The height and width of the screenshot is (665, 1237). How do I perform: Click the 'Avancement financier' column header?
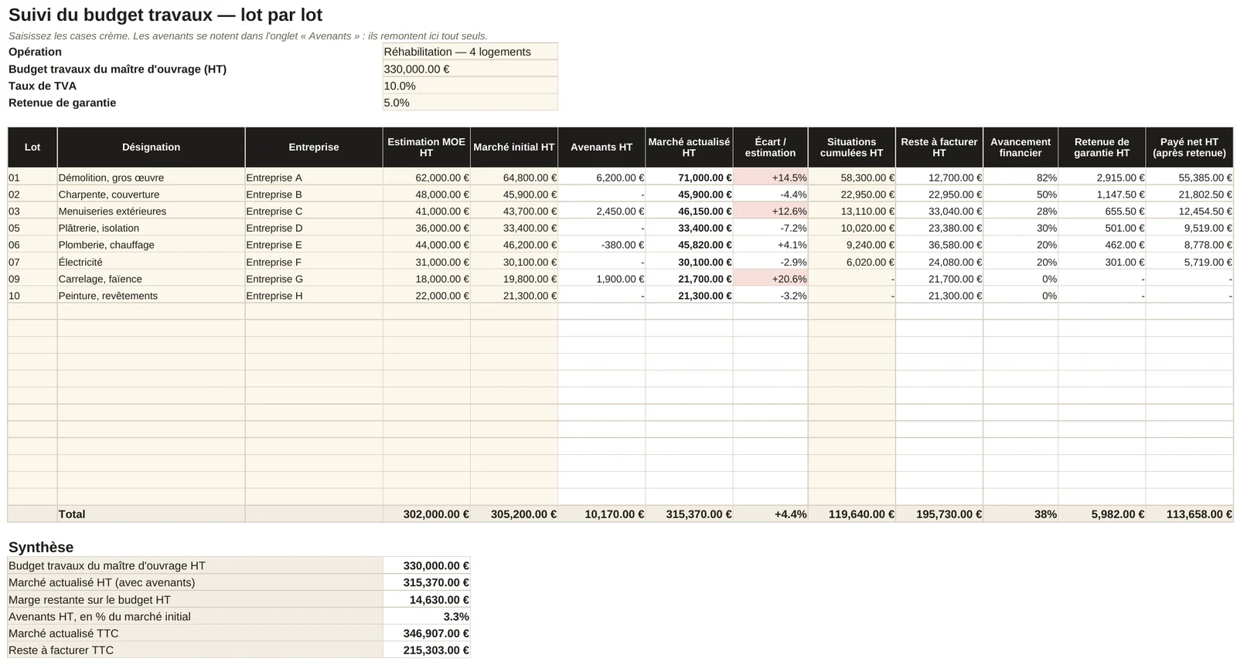pos(1021,148)
